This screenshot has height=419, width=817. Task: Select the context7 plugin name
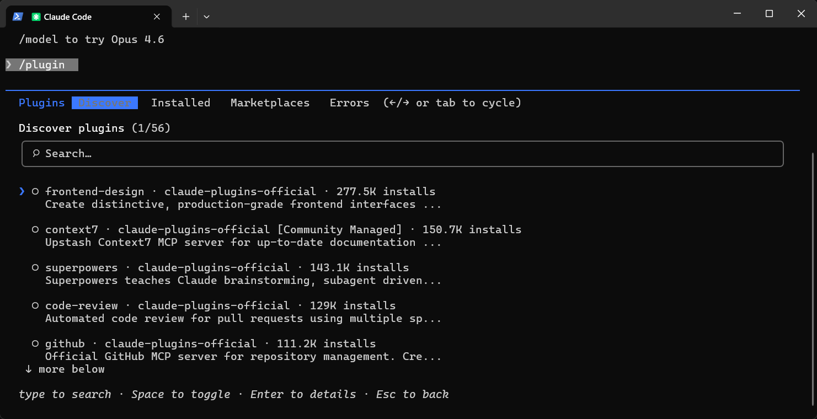tap(72, 229)
